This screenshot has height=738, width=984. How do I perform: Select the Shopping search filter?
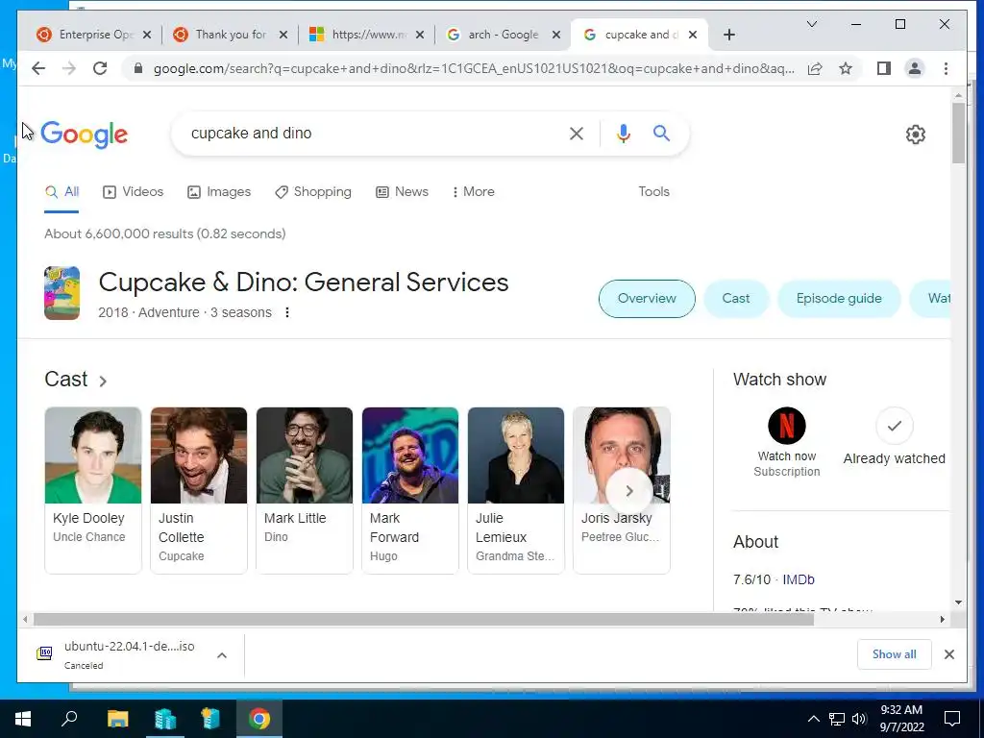(313, 192)
